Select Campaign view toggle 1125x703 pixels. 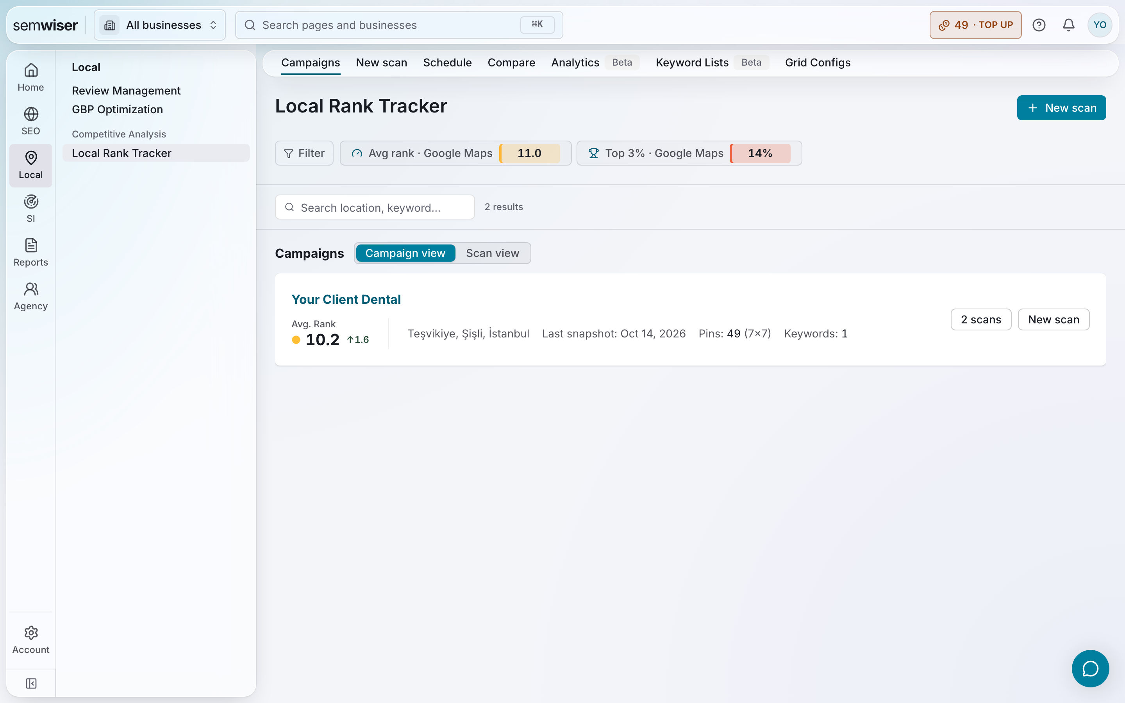[x=405, y=253]
